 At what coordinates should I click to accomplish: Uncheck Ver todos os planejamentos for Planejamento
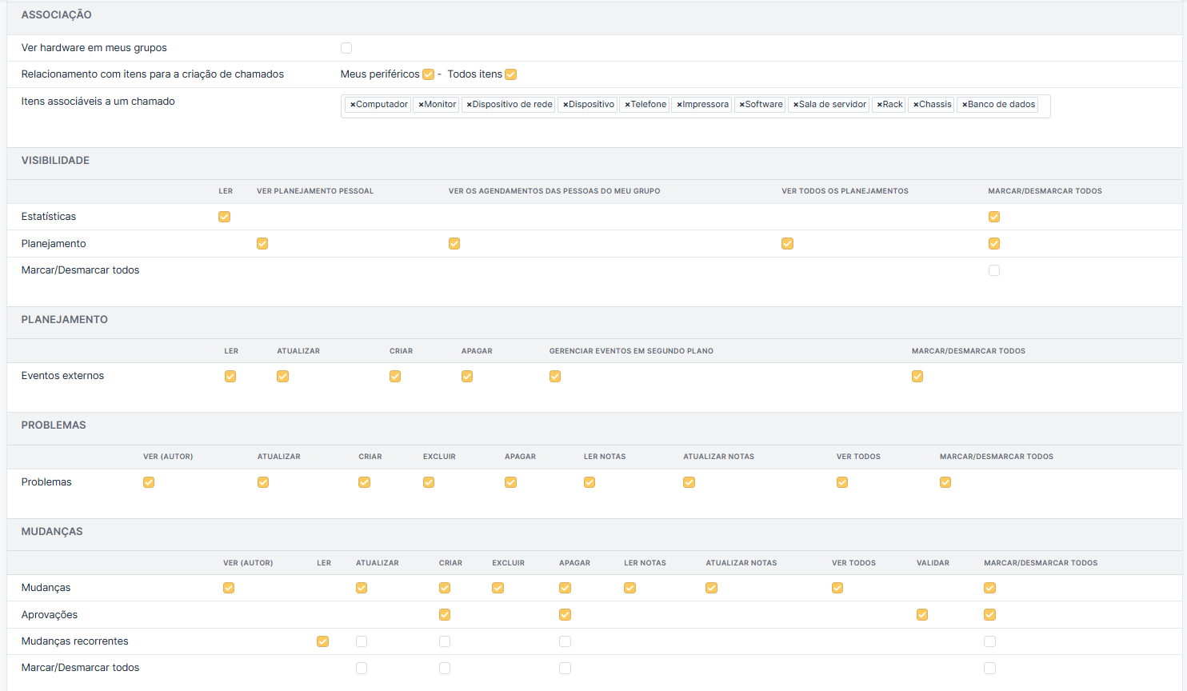tap(788, 244)
